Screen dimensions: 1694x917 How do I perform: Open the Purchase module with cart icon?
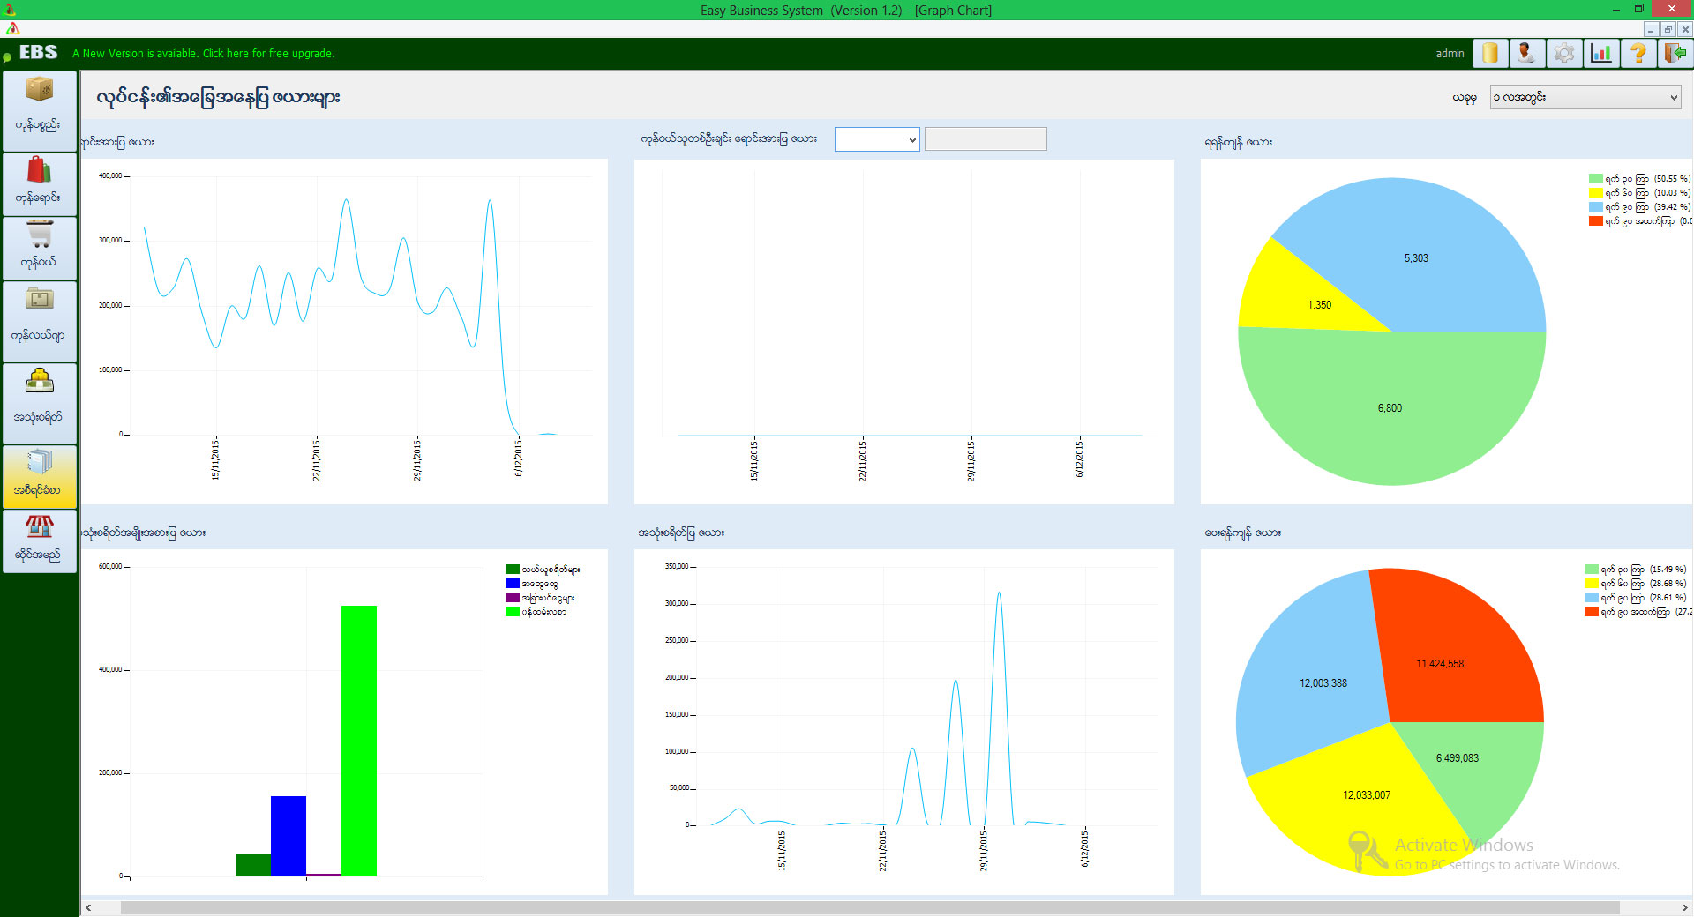pos(39,249)
